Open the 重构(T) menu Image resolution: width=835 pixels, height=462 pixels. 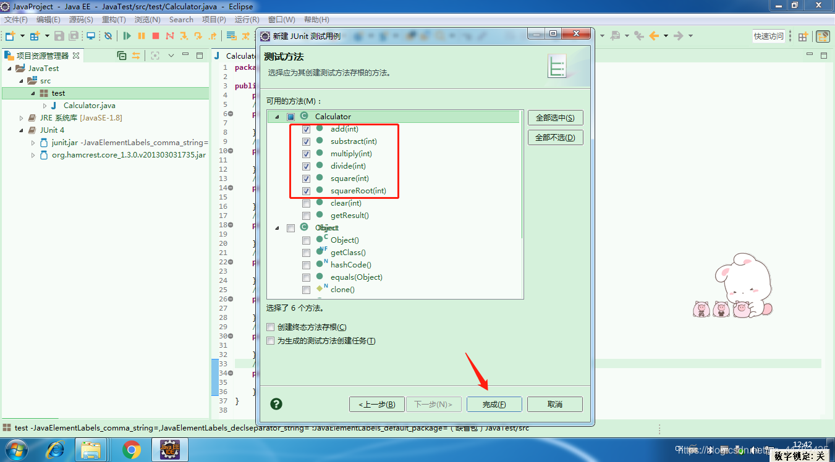click(x=114, y=20)
